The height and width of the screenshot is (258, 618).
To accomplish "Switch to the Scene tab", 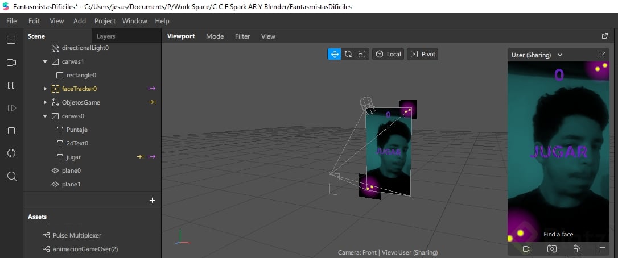I will pyautogui.click(x=36, y=36).
